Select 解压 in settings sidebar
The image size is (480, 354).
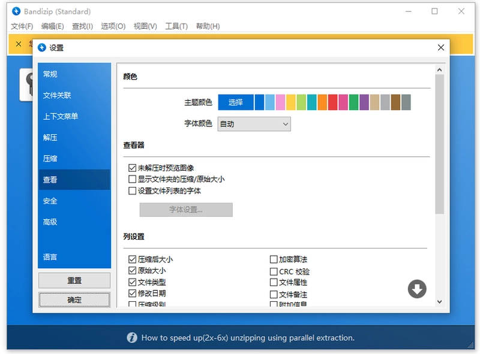[74, 138]
